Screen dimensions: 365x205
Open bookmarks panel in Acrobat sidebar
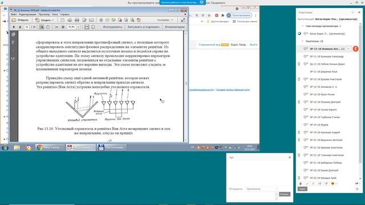(x=14, y=42)
